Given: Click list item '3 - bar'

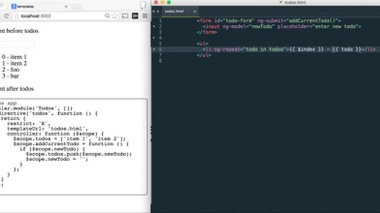Looking at the screenshot, I should (10, 76).
